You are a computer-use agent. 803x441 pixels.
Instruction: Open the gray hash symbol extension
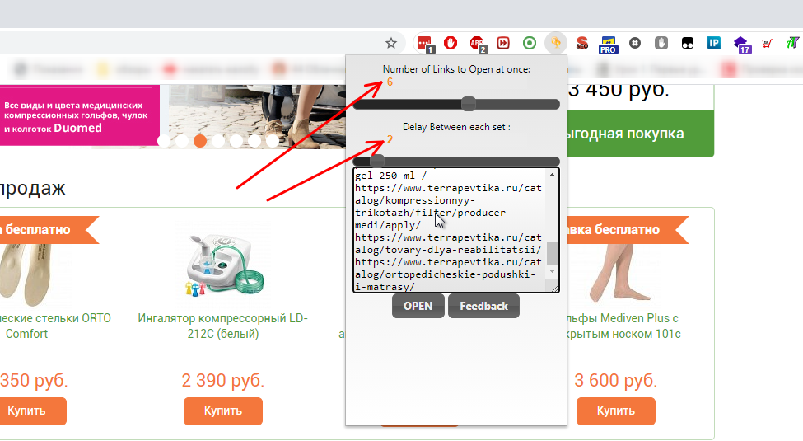click(x=635, y=43)
